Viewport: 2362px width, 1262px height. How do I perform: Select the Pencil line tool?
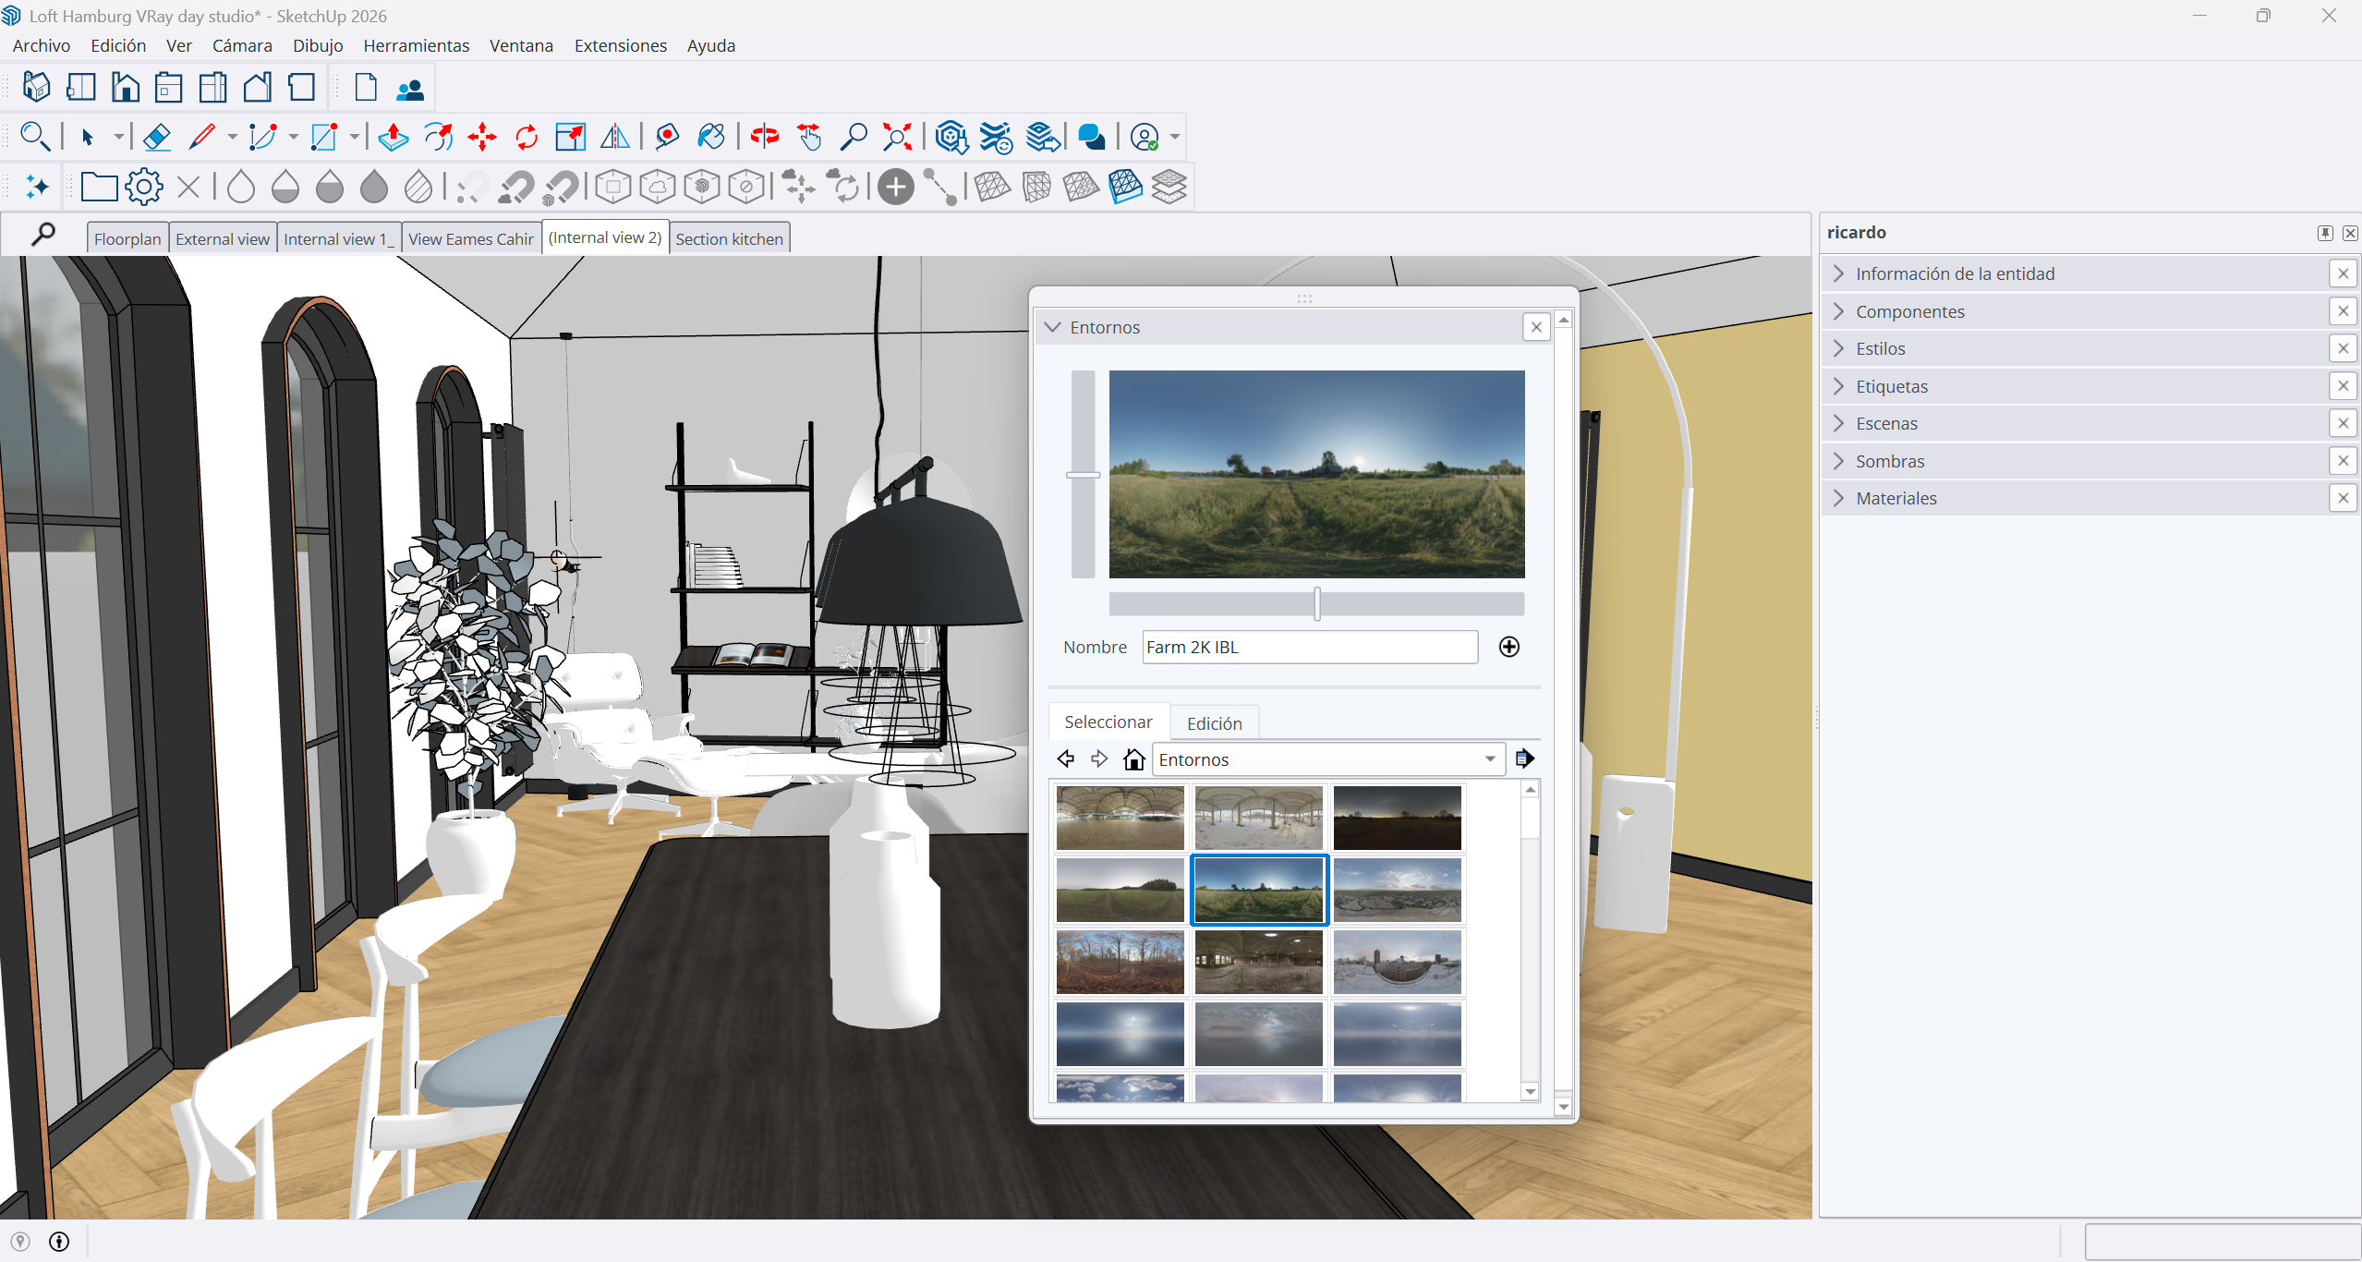[x=201, y=137]
